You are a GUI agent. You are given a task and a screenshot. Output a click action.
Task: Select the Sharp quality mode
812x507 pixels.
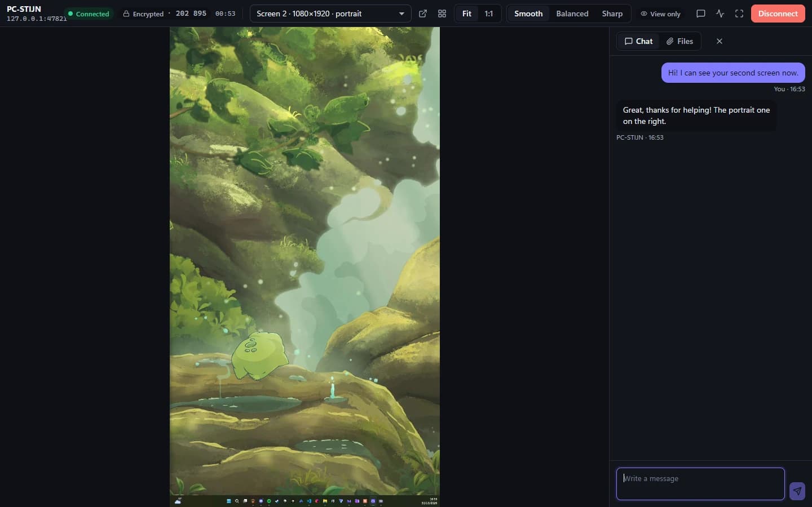pos(612,14)
